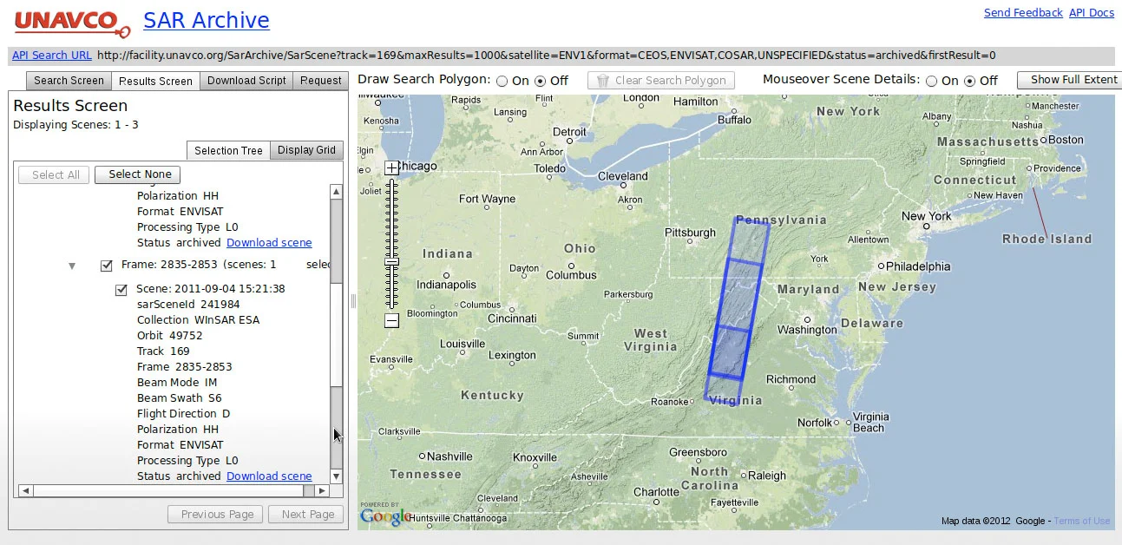Click the map zoom out minus icon
The image size is (1122, 545).
click(x=391, y=320)
